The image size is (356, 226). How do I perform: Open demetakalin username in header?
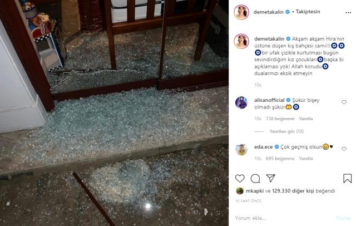point(268,12)
